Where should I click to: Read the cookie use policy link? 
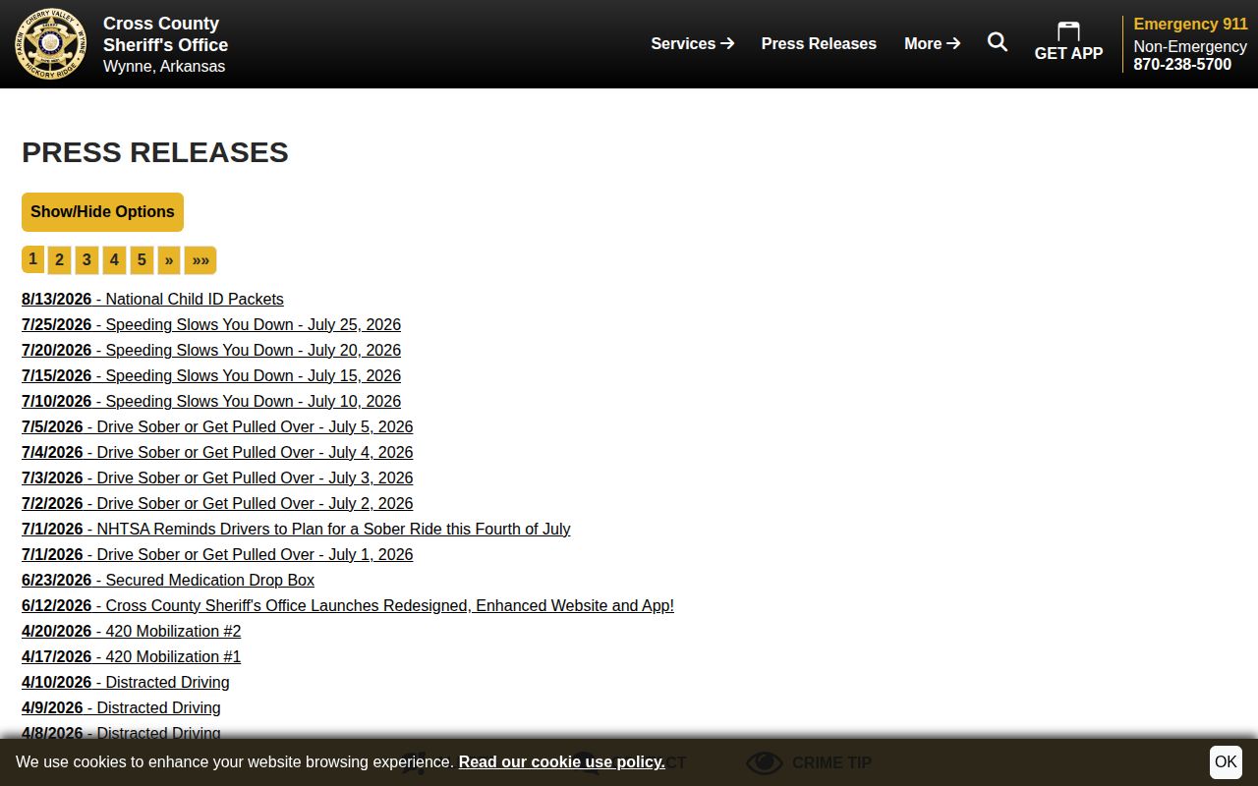(561, 762)
